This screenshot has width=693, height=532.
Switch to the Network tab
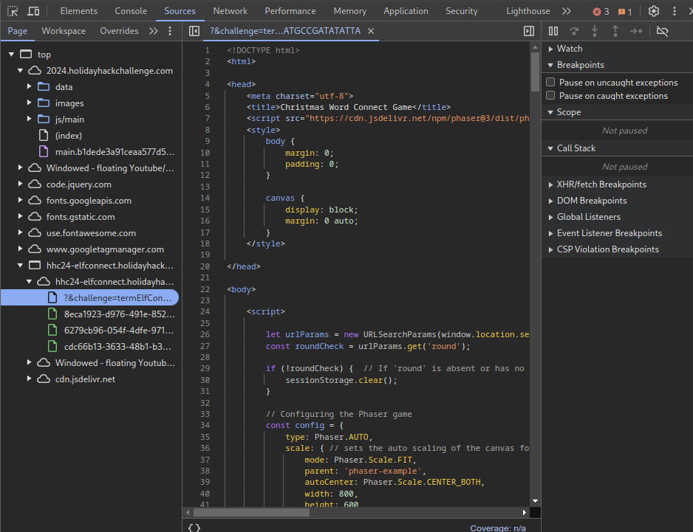(231, 11)
